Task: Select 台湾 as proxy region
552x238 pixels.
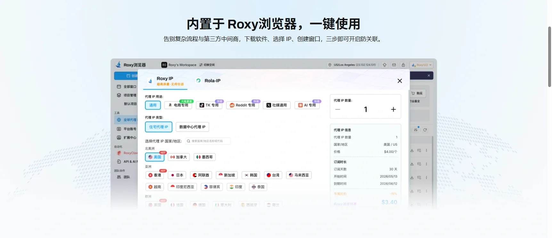Action: coord(273,175)
